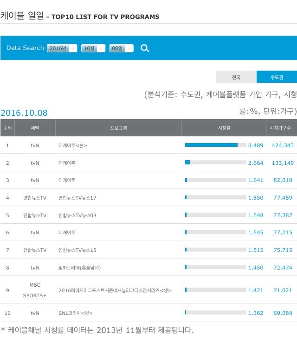The image size is (297, 345).
Task: Select the 2016메이저리그포스트시즌 program row
Action: coord(115,290)
